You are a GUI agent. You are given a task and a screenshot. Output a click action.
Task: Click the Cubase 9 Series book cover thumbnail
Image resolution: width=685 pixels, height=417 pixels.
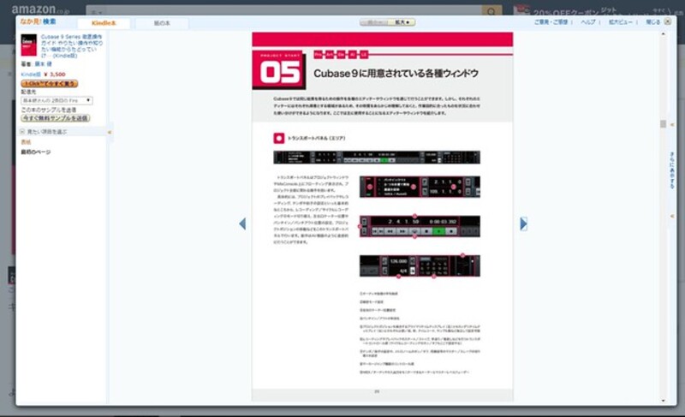29,45
